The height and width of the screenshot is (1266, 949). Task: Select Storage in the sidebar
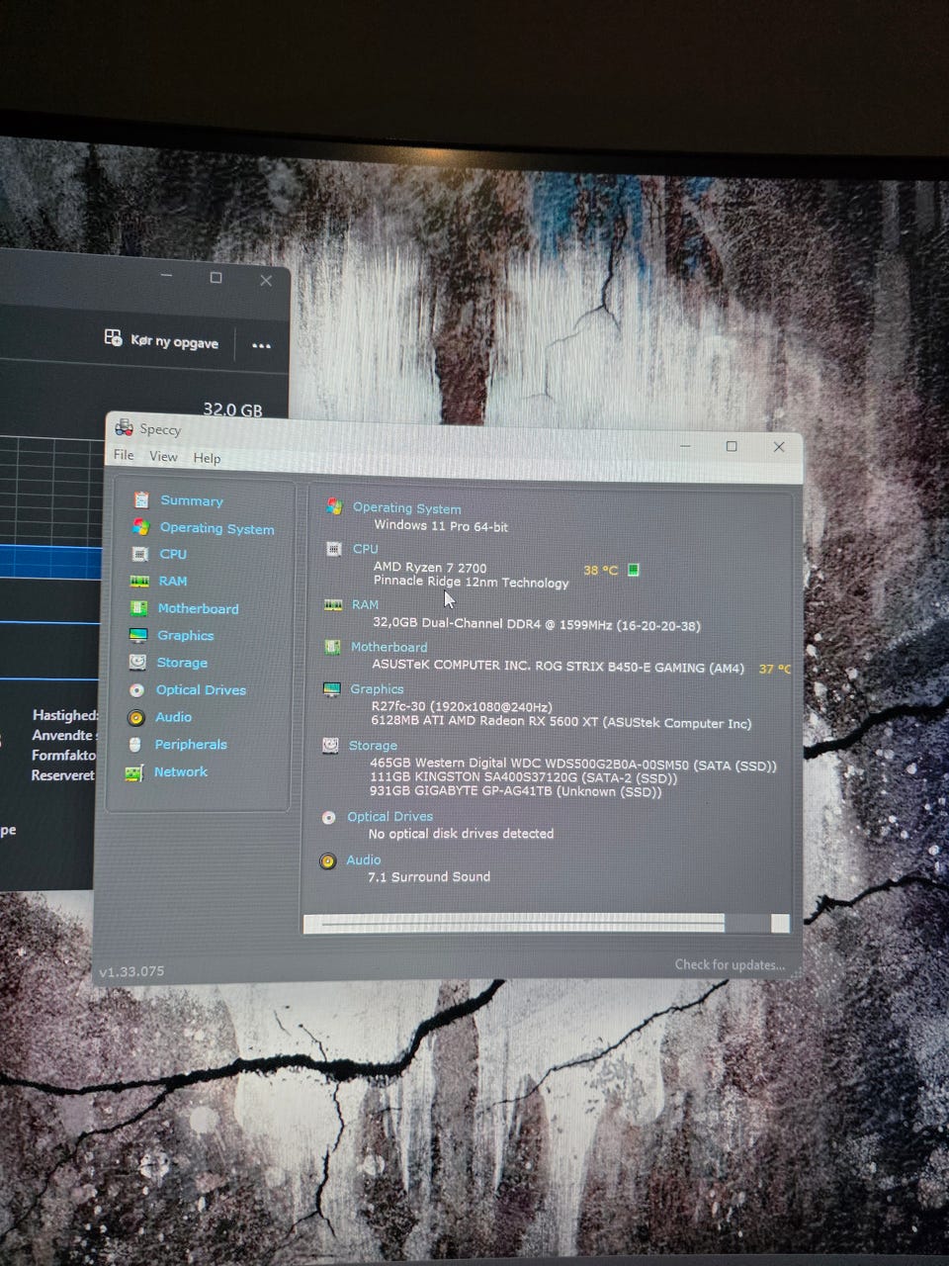point(182,663)
